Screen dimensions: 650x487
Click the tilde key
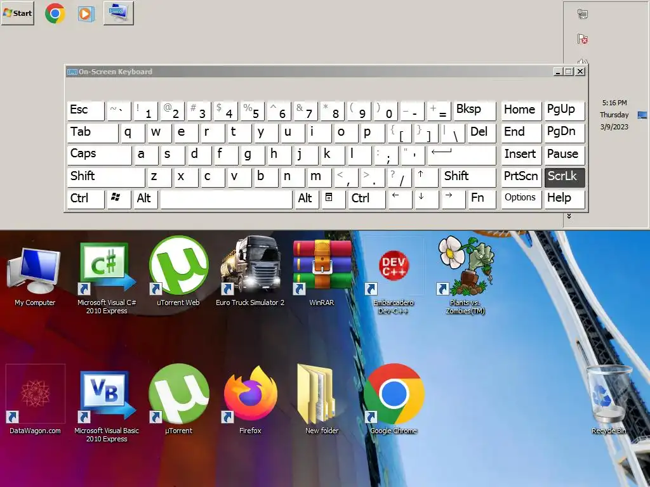pyautogui.click(x=119, y=111)
